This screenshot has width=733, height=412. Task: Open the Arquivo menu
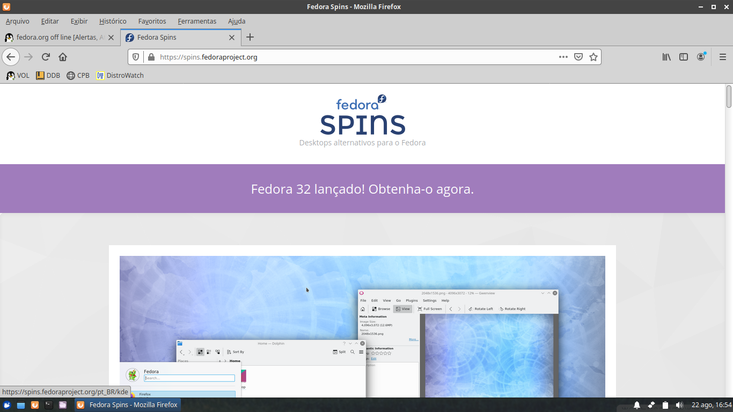(x=18, y=21)
